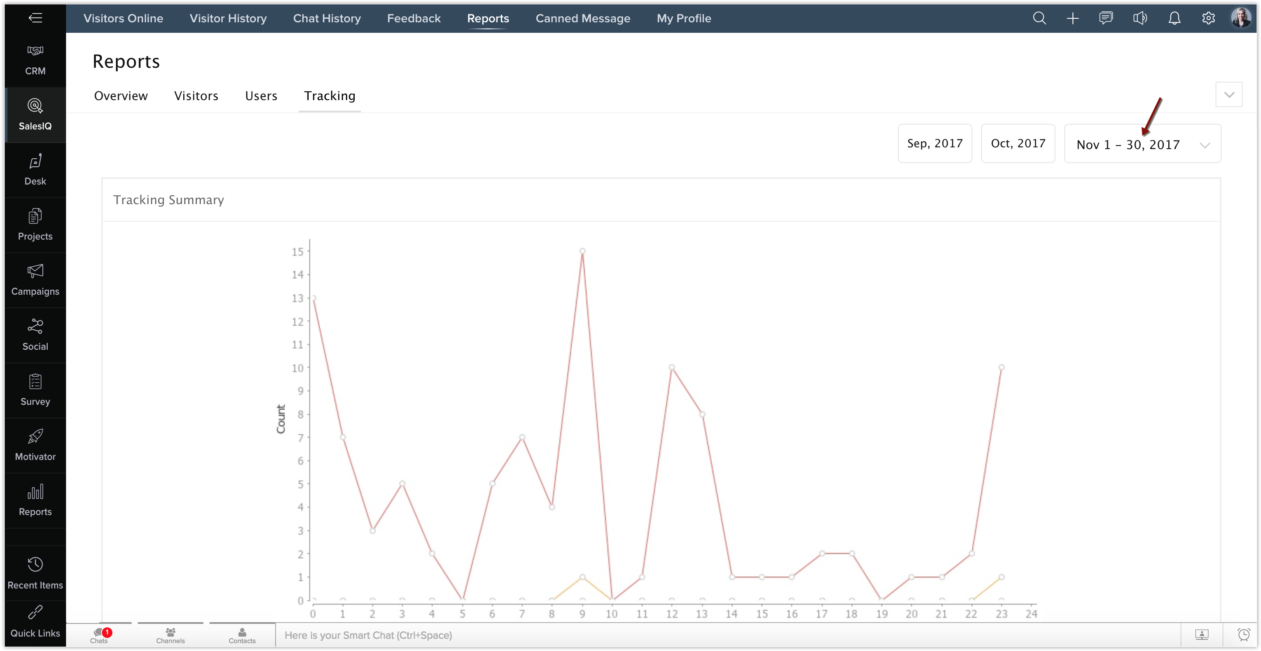Image resolution: width=1261 pixels, height=651 pixels.
Task: Open the settings gear icon
Action: point(1208,19)
